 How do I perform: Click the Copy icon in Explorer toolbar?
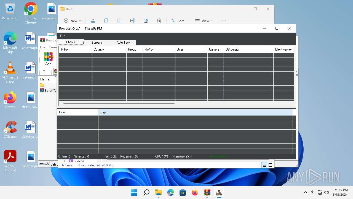point(106,21)
